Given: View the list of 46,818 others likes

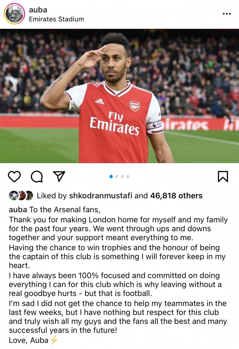Looking at the screenshot, I should (x=176, y=196).
